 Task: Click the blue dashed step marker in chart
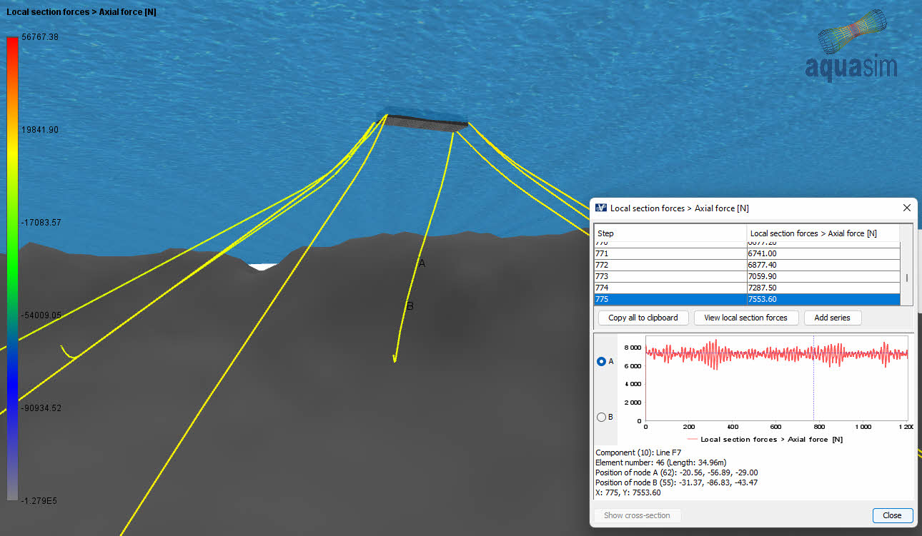[x=813, y=378]
